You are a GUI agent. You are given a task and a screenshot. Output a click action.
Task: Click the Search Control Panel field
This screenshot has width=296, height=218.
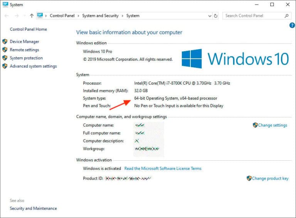[252, 16]
